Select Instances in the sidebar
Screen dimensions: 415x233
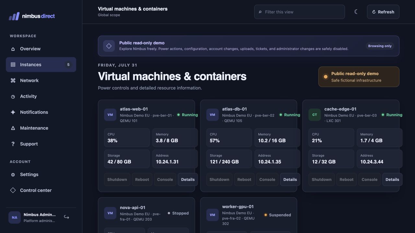click(x=41, y=65)
